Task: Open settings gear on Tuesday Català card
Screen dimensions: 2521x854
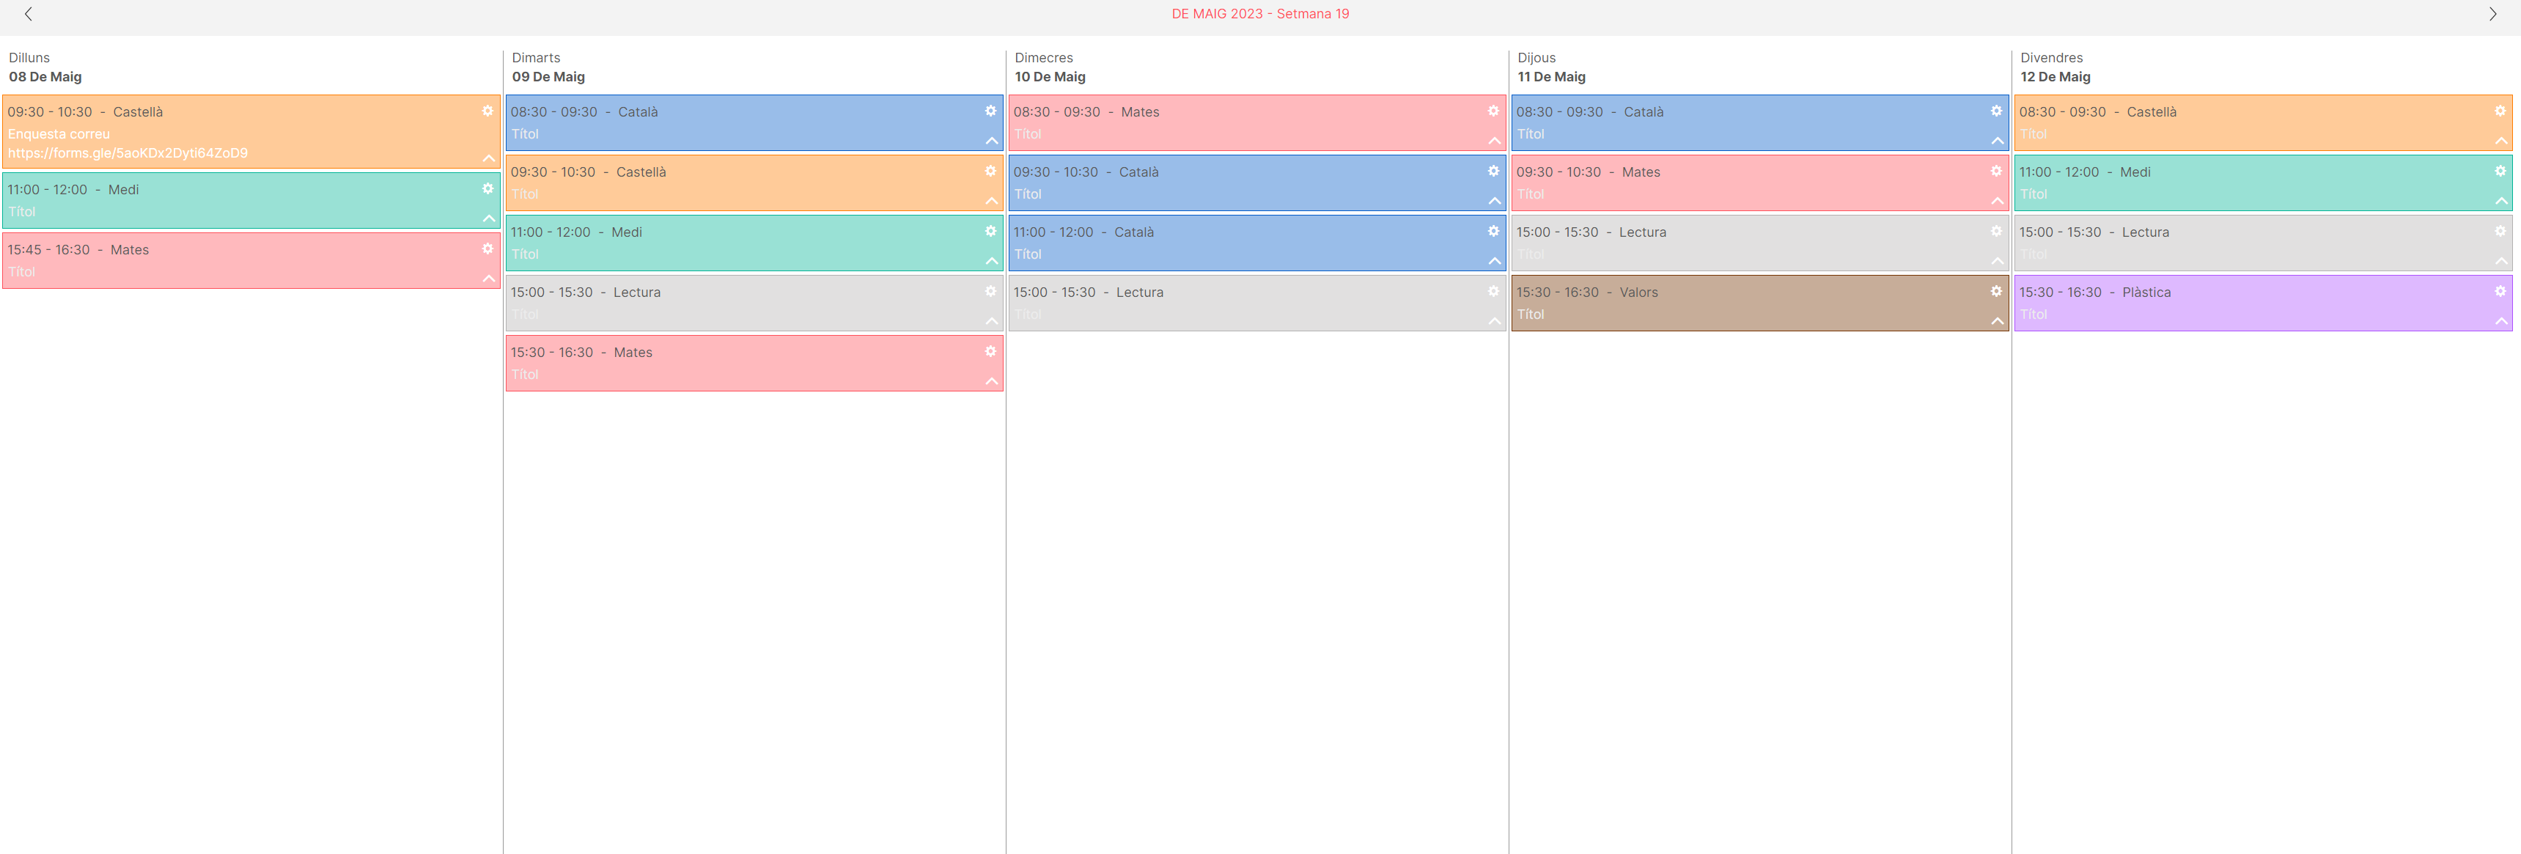Action: (x=990, y=111)
